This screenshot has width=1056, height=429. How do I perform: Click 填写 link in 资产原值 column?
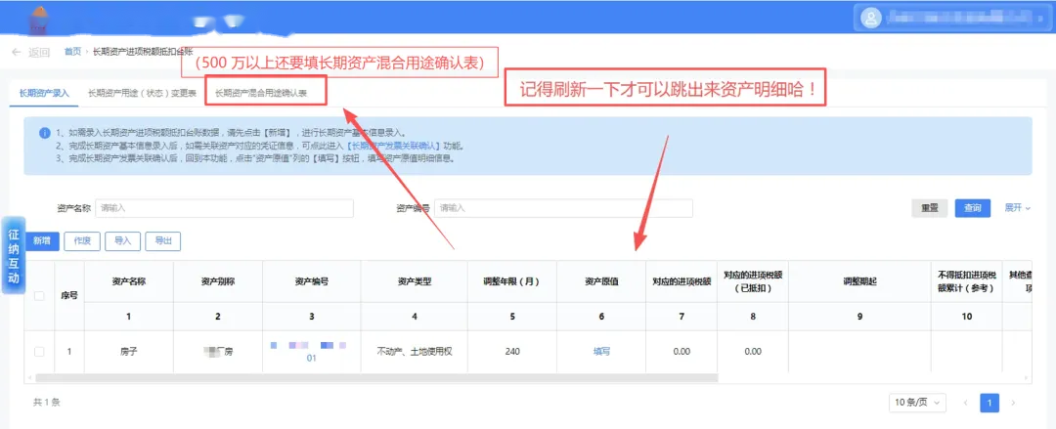tap(601, 351)
